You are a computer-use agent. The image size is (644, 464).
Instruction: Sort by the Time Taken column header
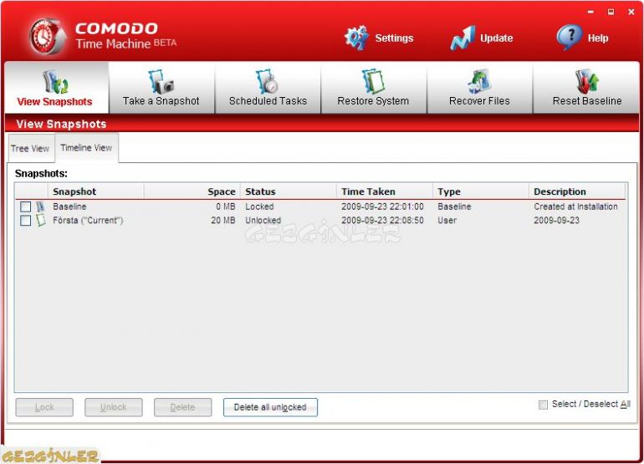(x=384, y=191)
